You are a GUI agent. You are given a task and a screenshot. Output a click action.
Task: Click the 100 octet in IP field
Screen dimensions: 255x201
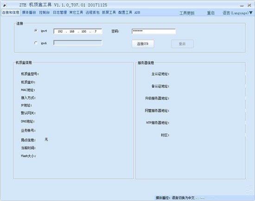coord(84,31)
